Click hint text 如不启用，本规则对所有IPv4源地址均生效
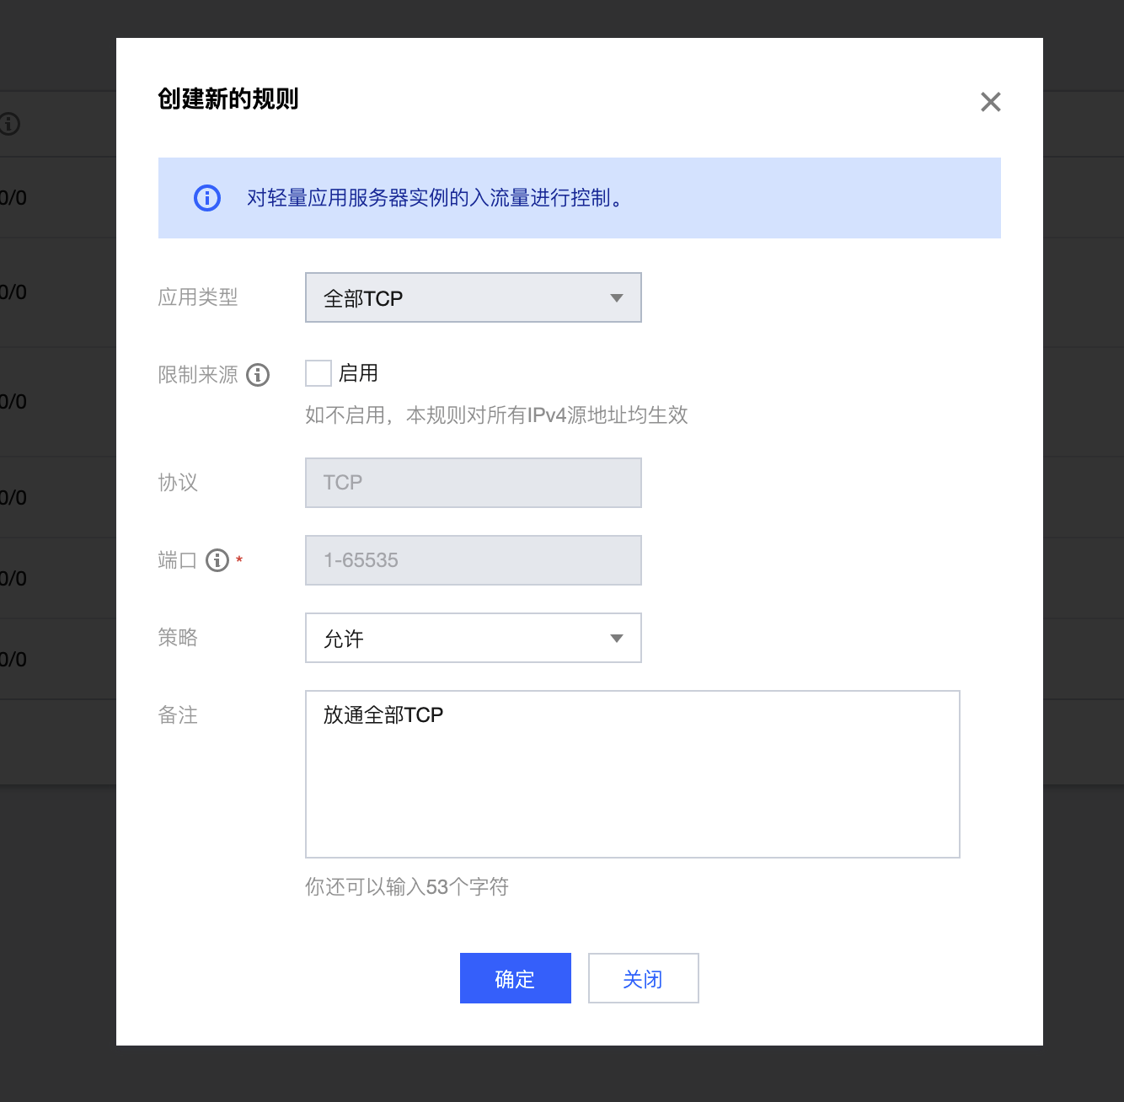Image resolution: width=1124 pixels, height=1102 pixels. pyautogui.click(x=496, y=415)
